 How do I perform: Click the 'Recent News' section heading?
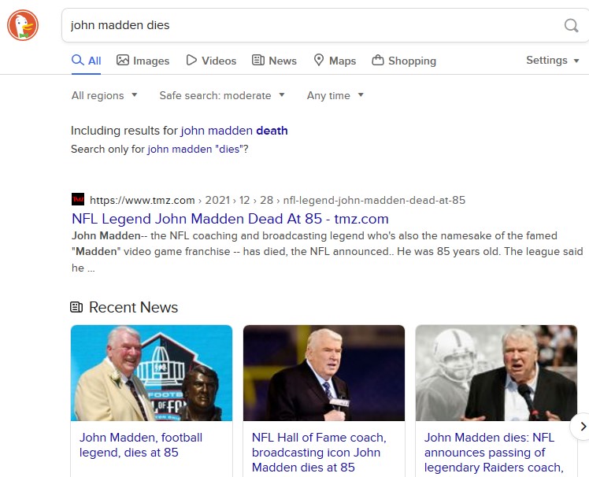[x=133, y=307]
